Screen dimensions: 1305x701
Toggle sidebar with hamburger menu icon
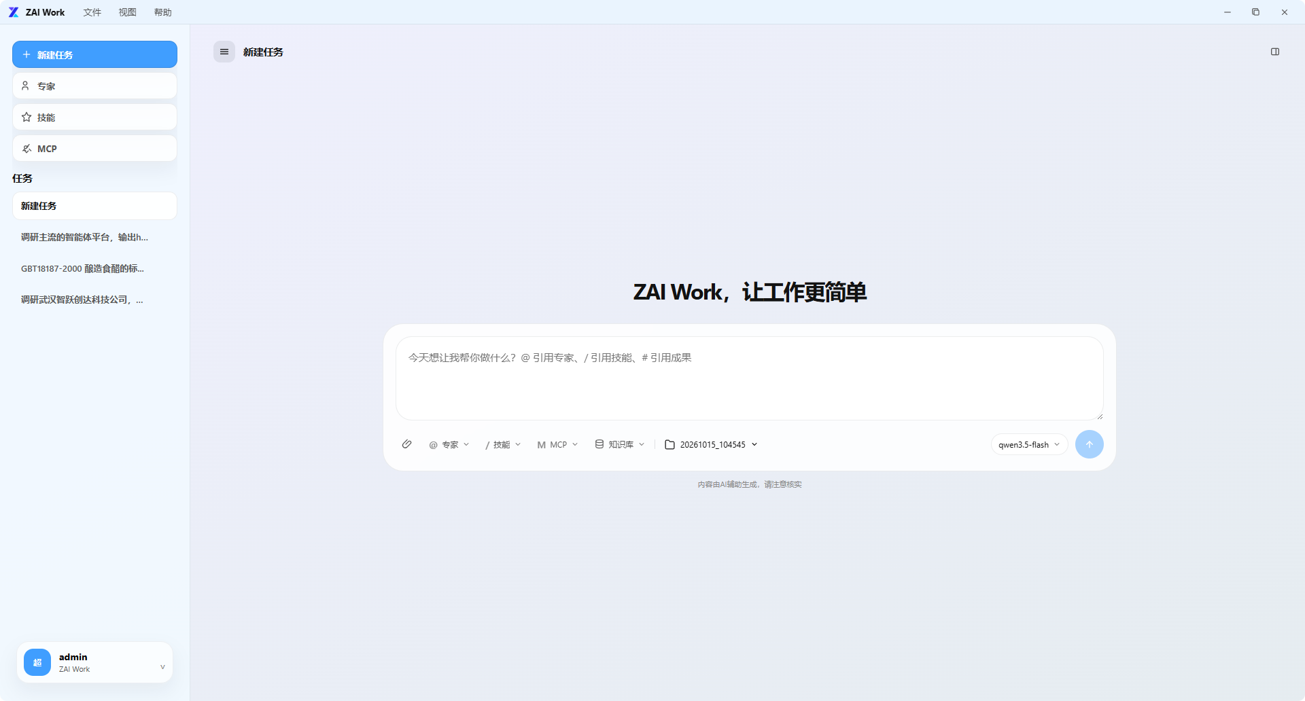pyautogui.click(x=224, y=52)
